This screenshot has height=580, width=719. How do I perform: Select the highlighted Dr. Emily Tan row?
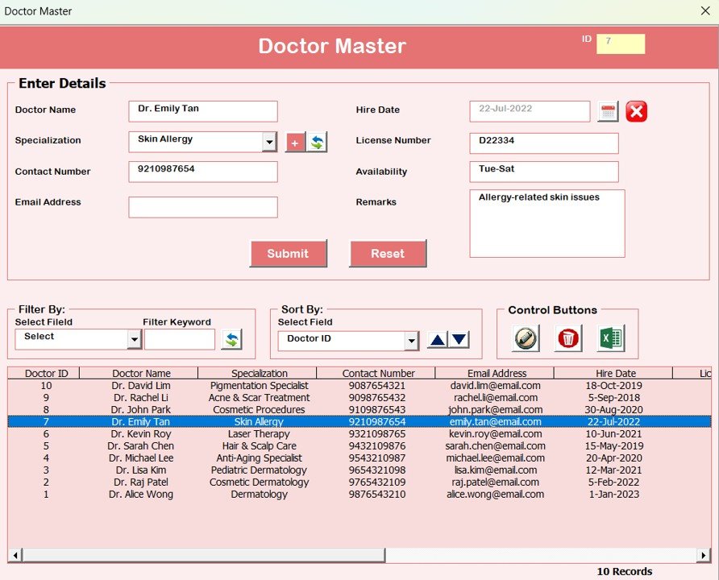click(359, 421)
